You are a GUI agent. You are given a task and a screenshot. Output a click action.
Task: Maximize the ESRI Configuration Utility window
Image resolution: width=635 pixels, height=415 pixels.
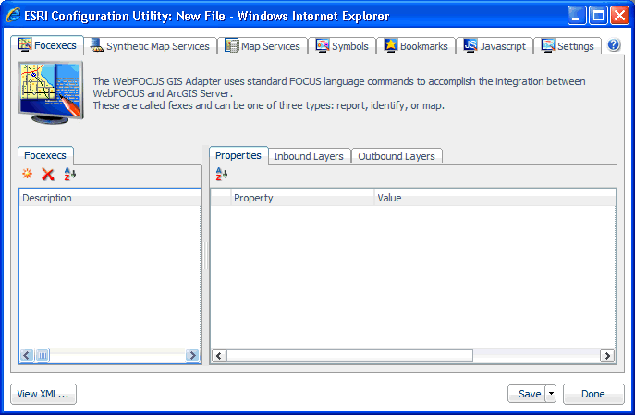coord(598,16)
